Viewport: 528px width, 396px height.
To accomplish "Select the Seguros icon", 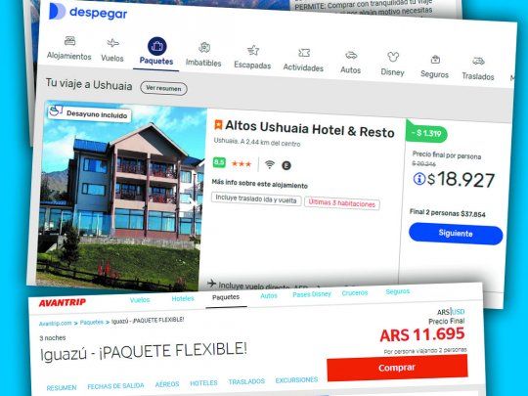I will 435,60.
